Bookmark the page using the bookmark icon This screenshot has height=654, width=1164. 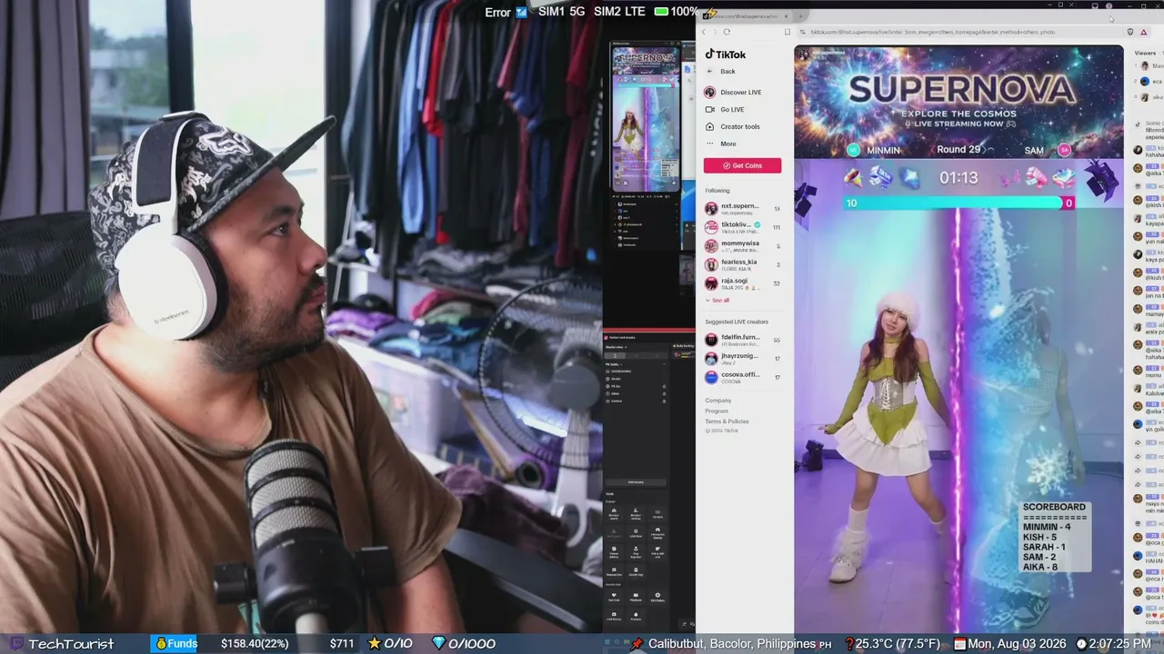787,32
